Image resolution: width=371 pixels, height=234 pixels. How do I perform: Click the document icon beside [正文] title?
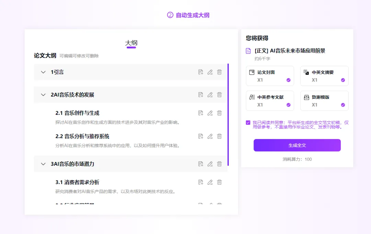(x=248, y=51)
